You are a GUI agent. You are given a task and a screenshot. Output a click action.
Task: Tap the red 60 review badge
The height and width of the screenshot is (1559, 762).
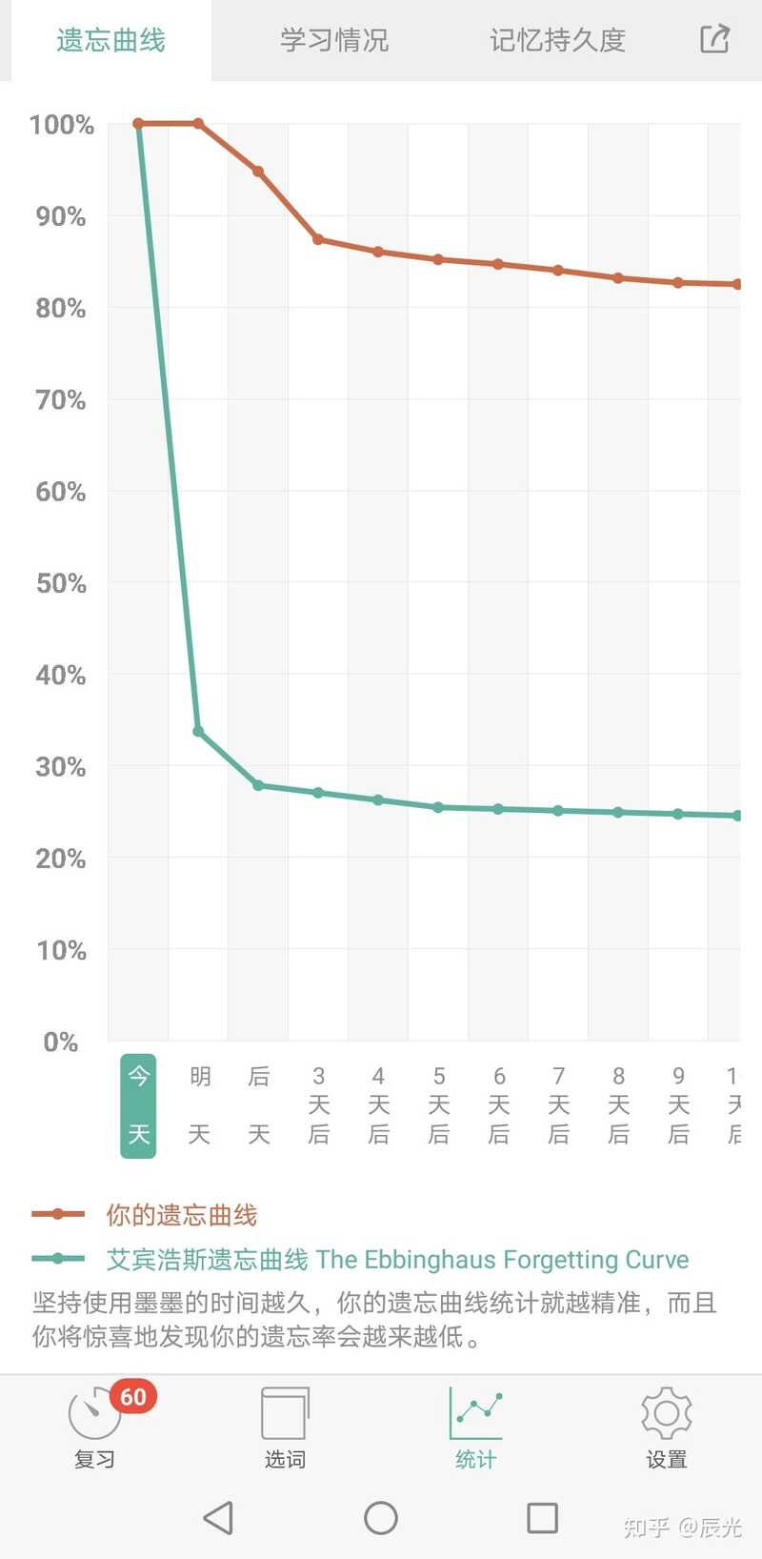(133, 1397)
